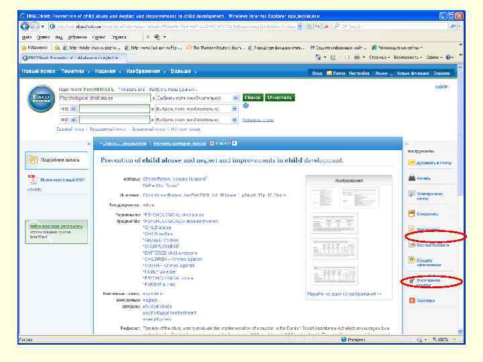Open the Безопасность command bar menu

click(x=408, y=57)
